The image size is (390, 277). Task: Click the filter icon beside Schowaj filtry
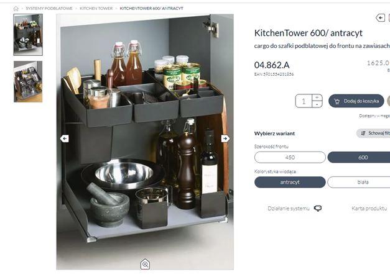click(363, 134)
